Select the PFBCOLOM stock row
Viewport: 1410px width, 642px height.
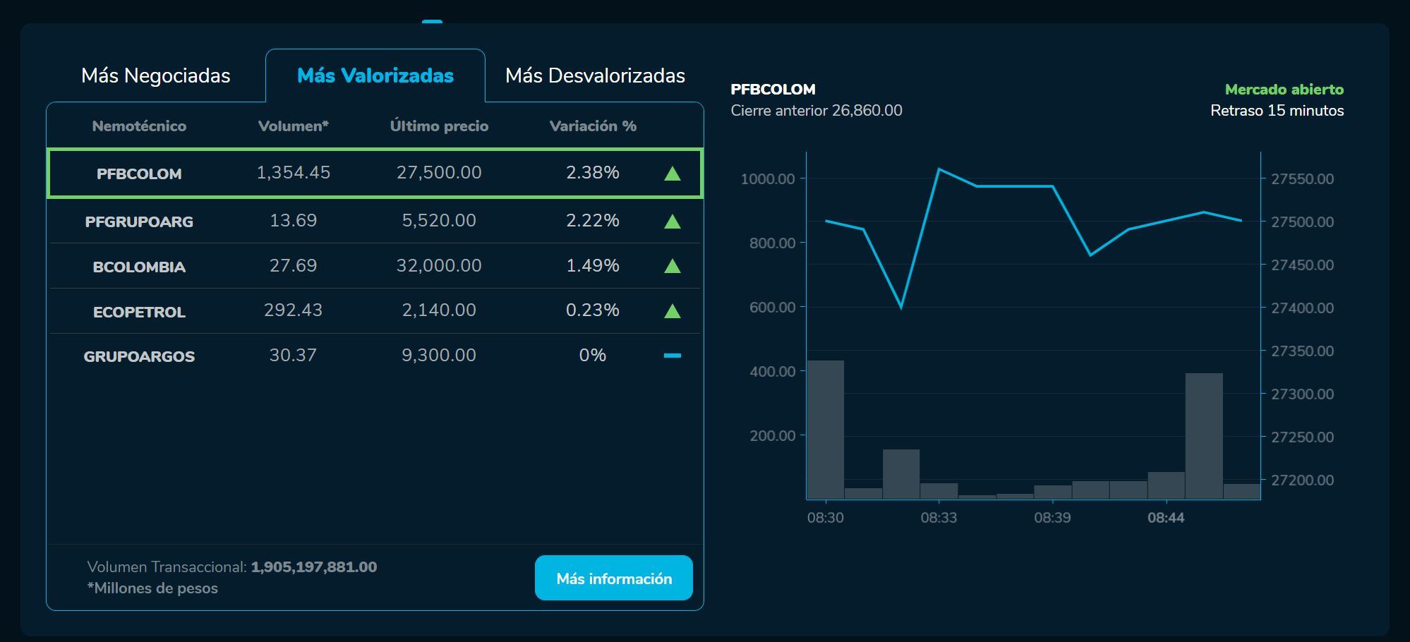(374, 174)
